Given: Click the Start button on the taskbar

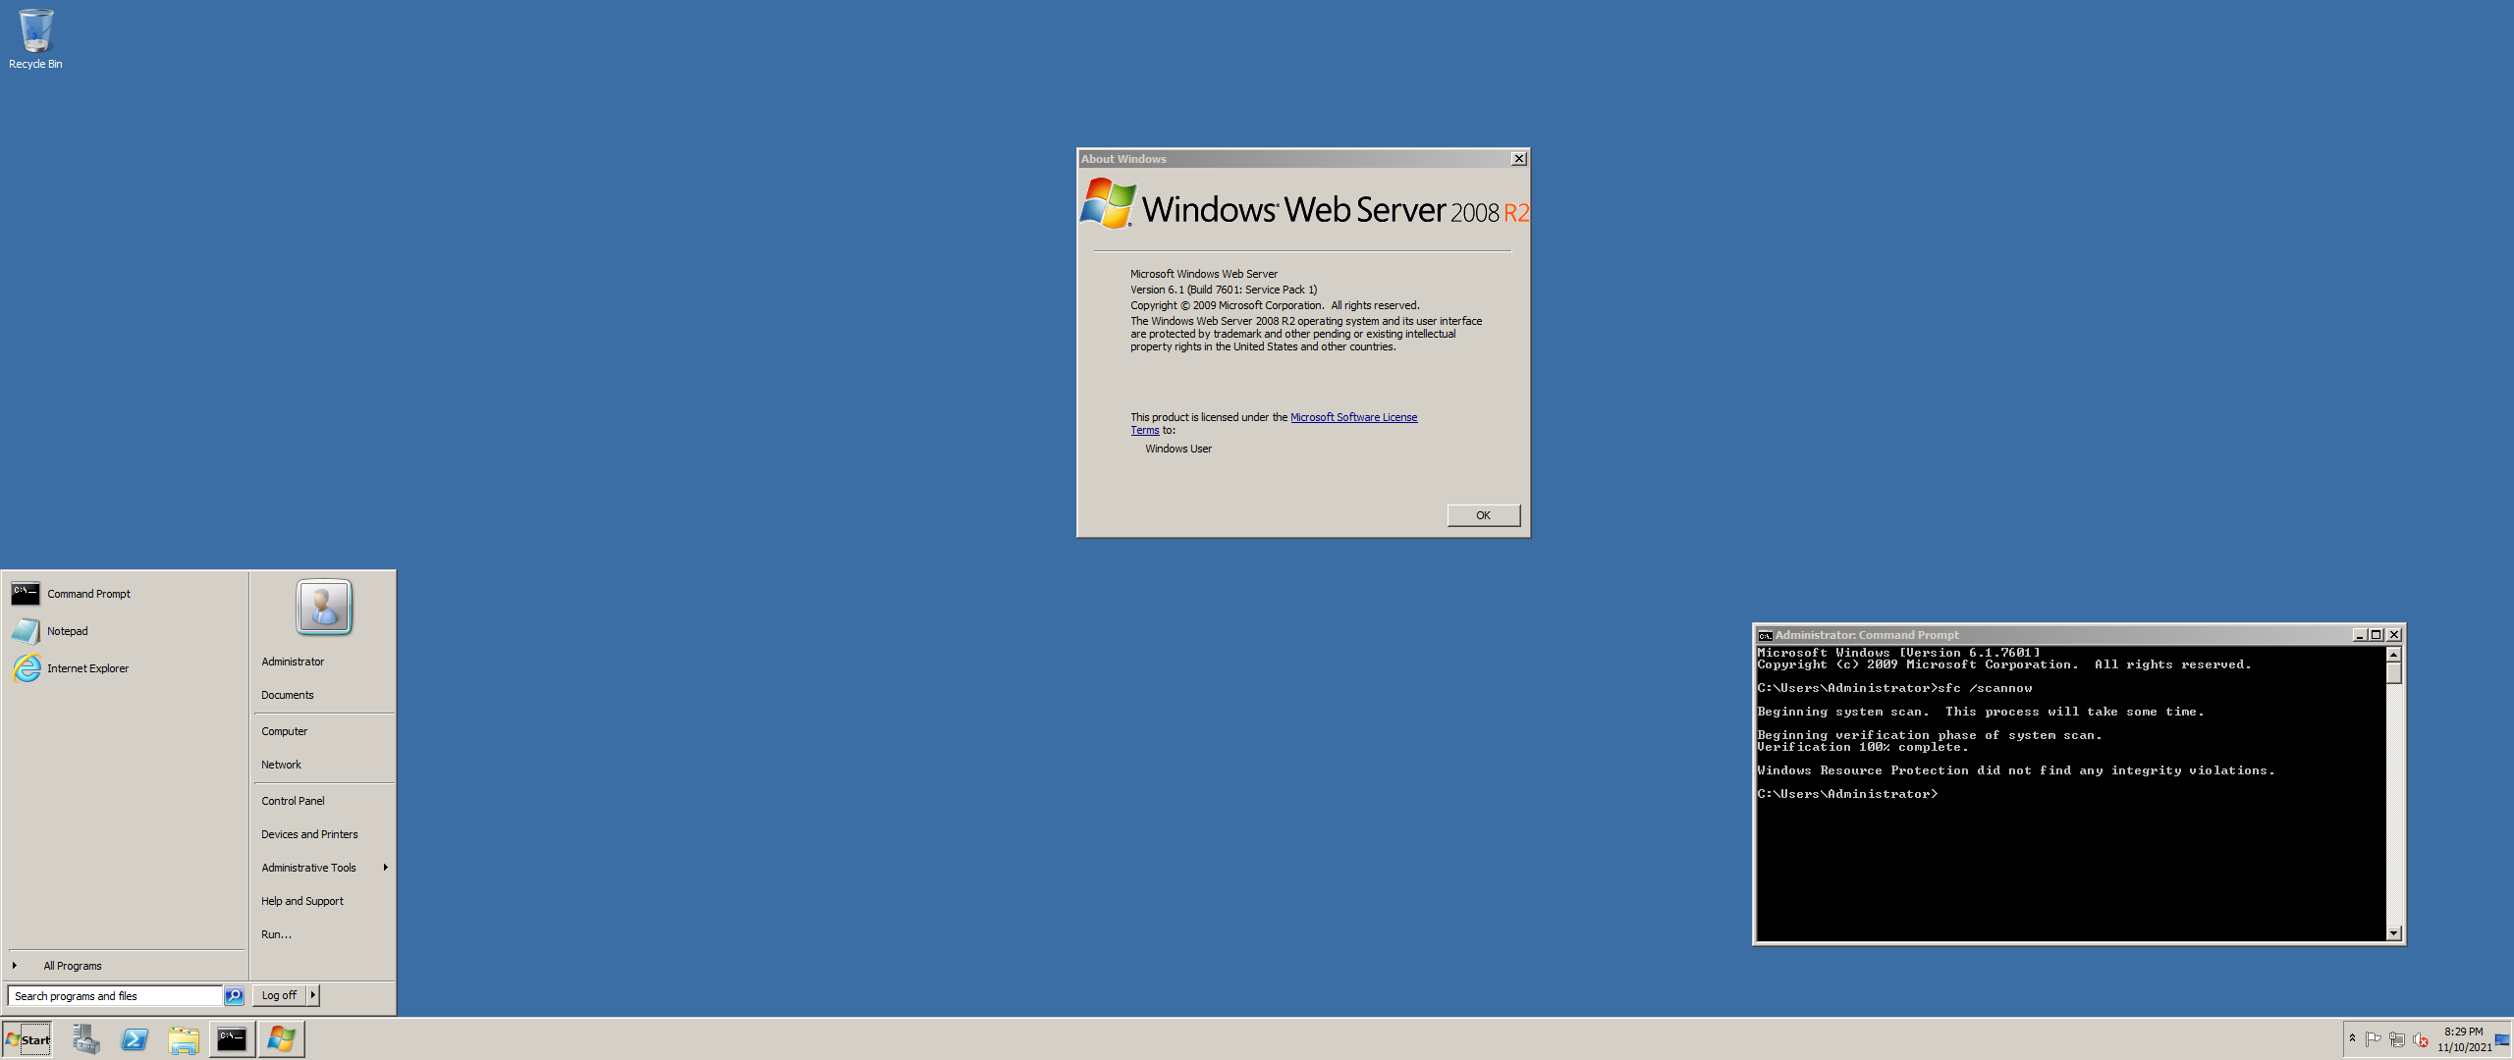Looking at the screenshot, I should click(27, 1039).
